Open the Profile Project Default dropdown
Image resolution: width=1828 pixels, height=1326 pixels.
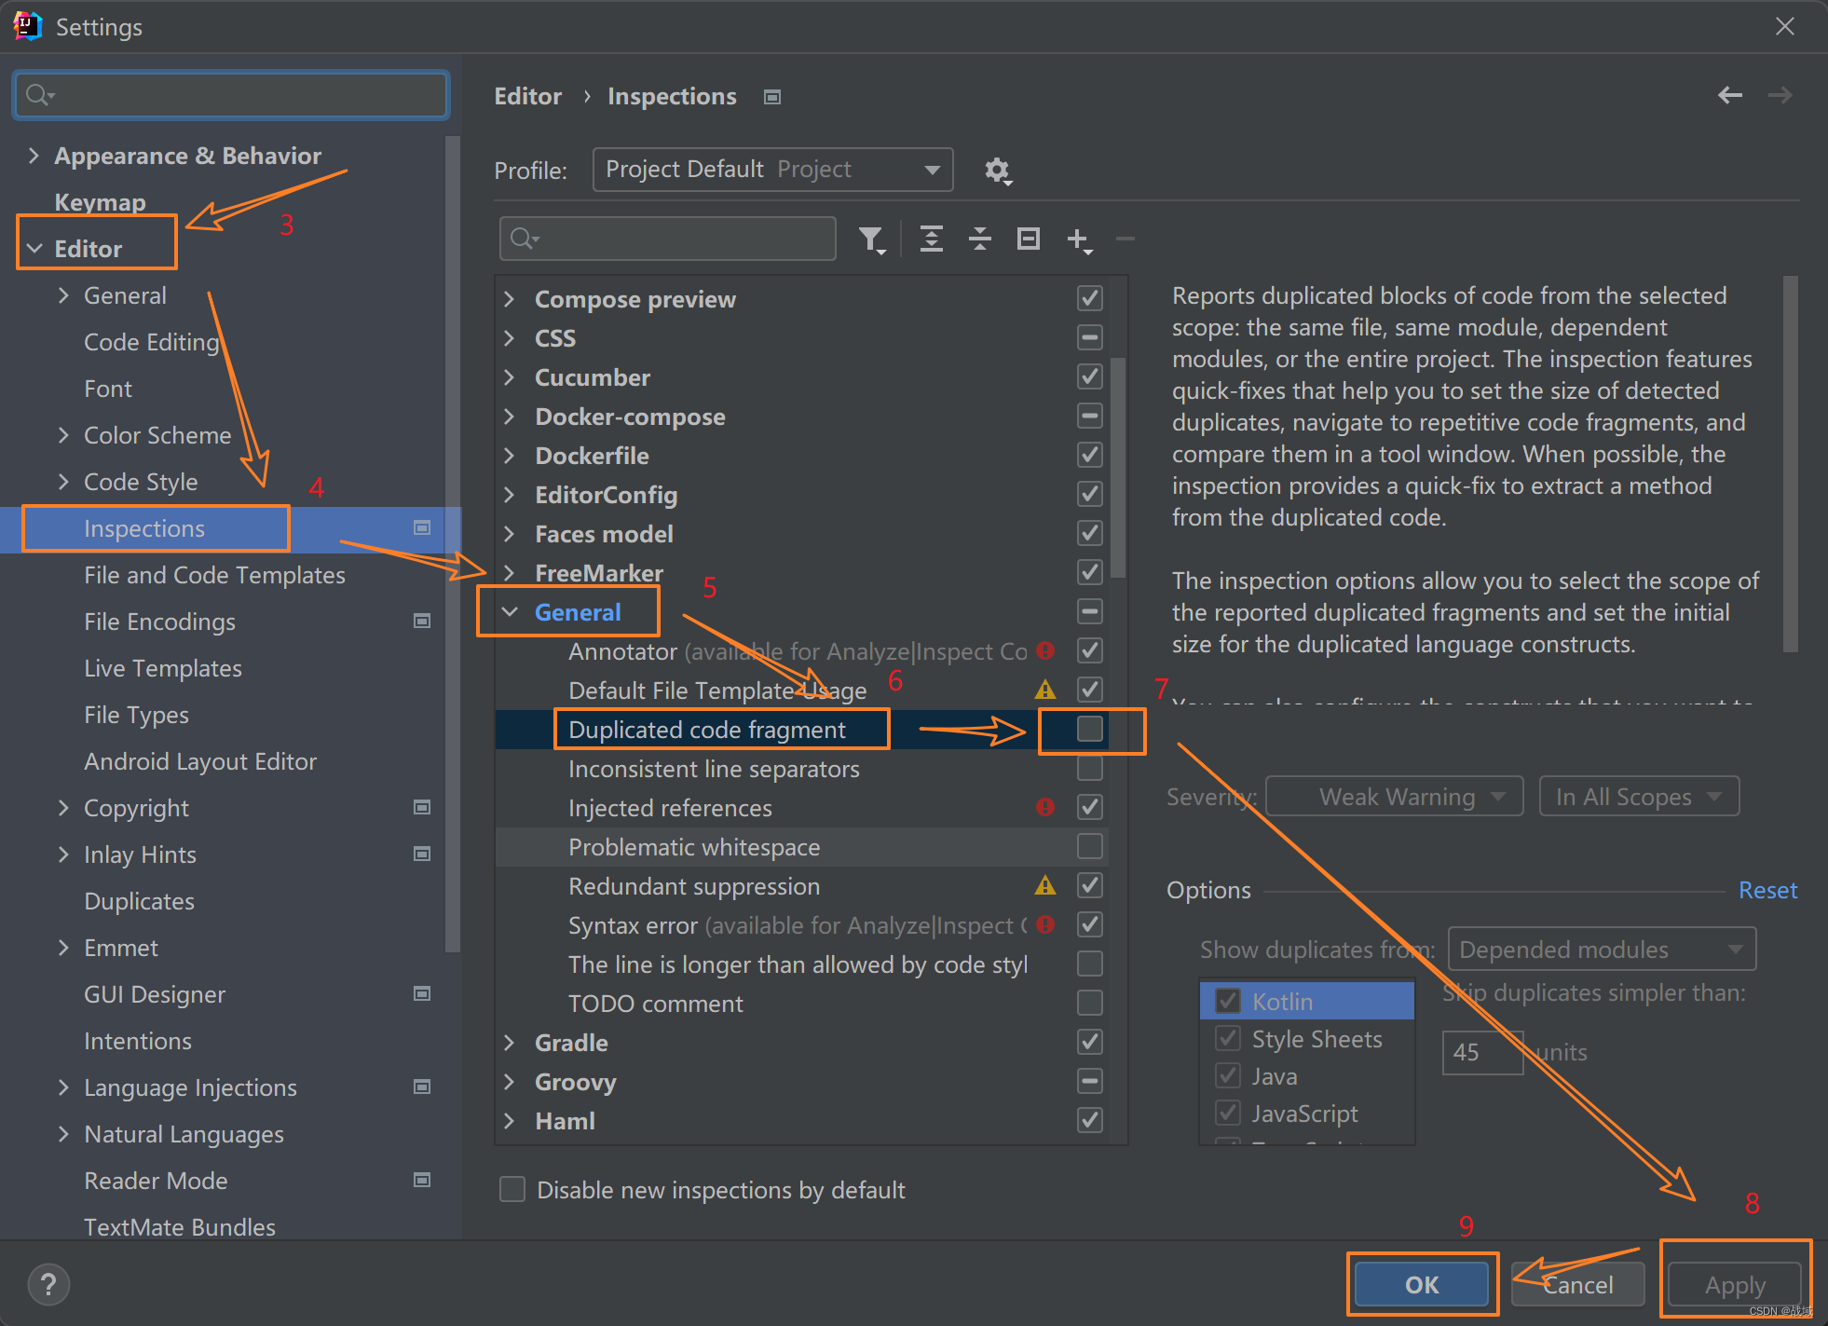(772, 170)
